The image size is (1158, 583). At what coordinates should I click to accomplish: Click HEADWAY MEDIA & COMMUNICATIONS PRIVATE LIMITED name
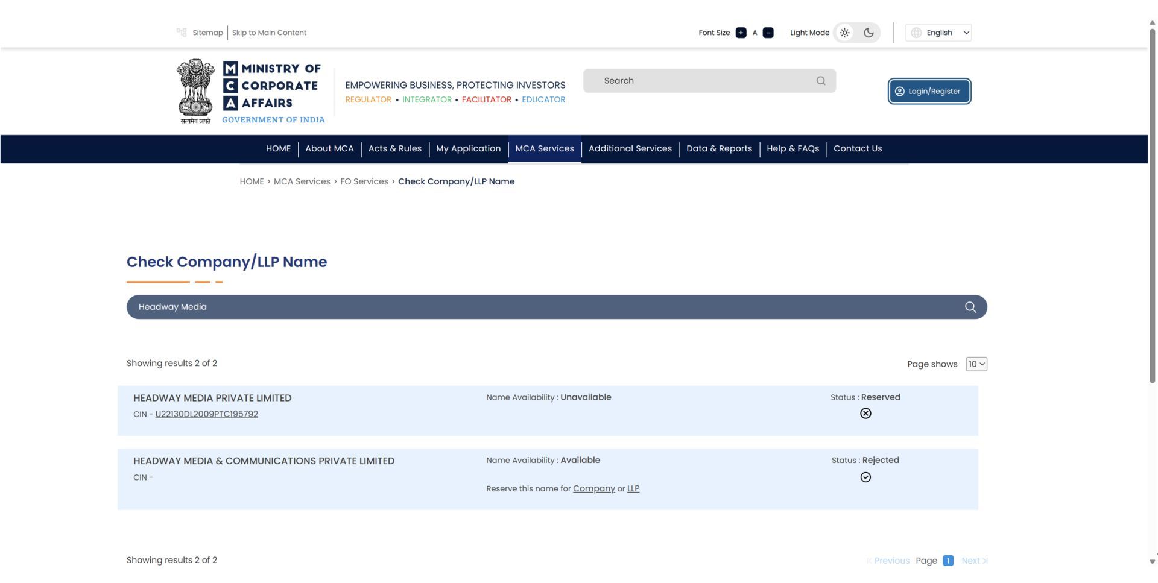[264, 461]
